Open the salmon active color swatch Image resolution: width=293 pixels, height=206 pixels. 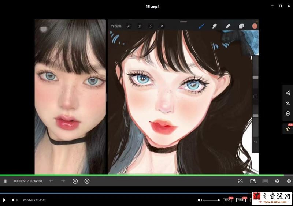255,26
